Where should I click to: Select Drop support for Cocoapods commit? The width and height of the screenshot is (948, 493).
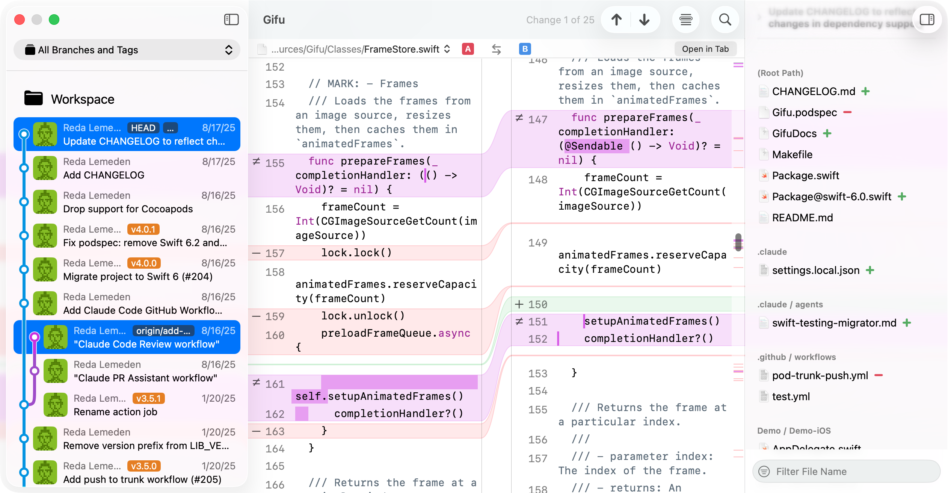127,202
